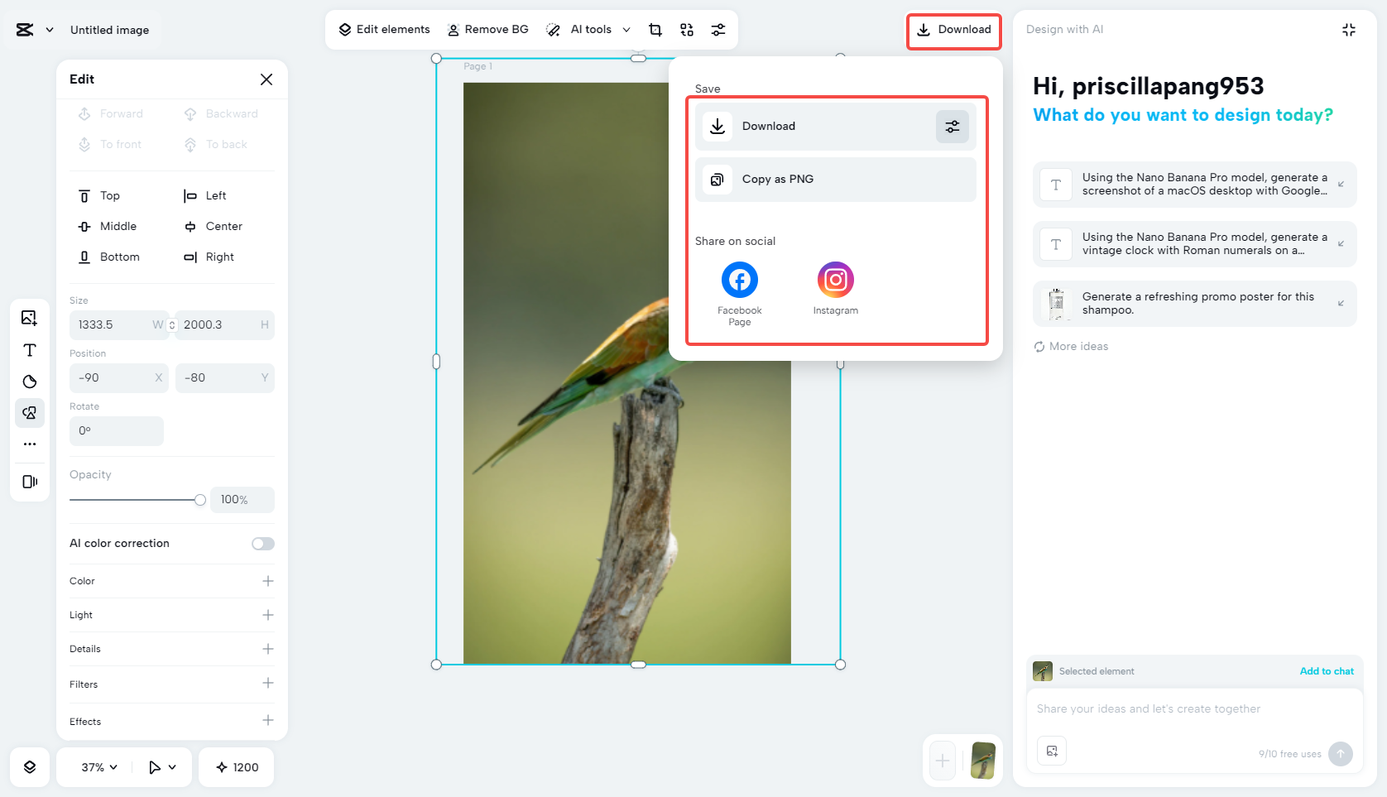Click the Untitled image title
Viewport: 1387px width, 797px height.
point(109,30)
